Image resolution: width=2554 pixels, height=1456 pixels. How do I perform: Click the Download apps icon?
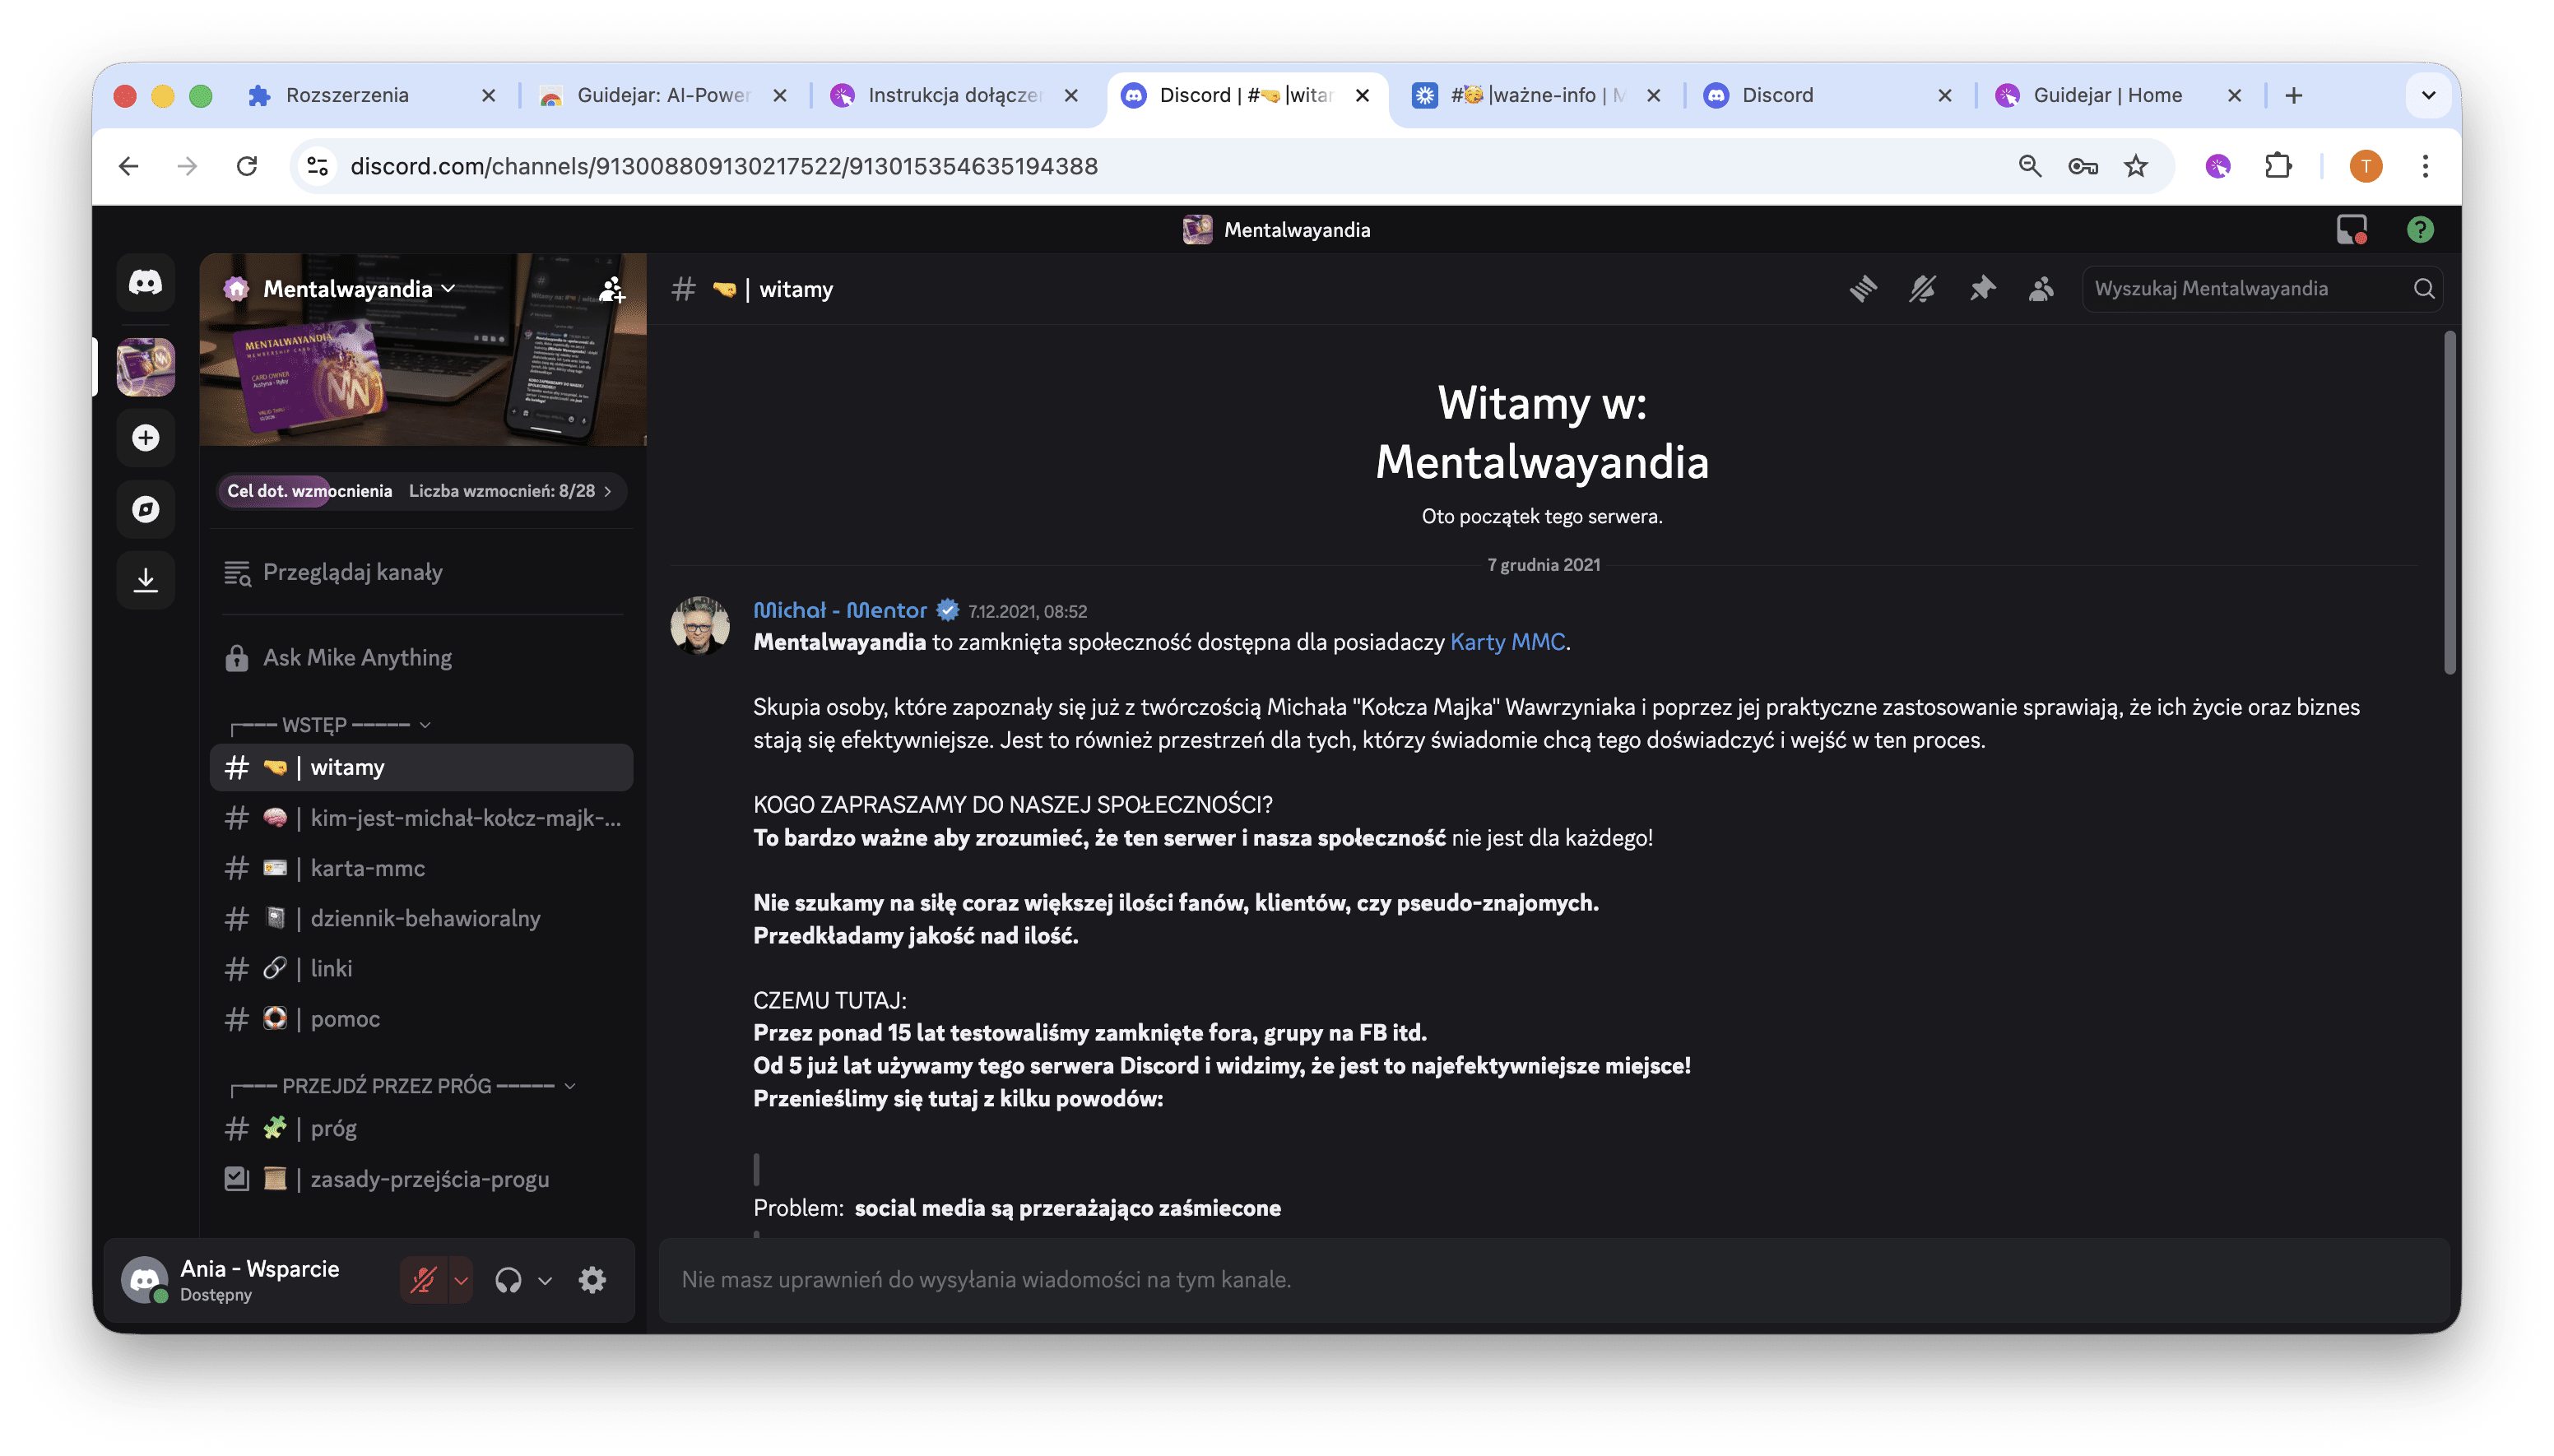point(145,580)
